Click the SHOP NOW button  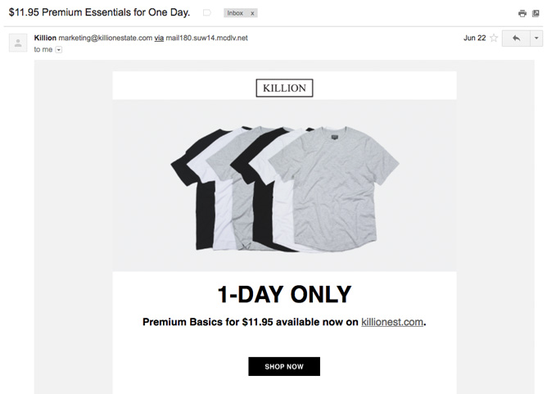point(284,366)
